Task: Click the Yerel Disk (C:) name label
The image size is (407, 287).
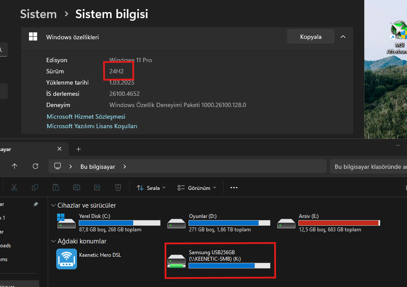Action: (x=94, y=216)
